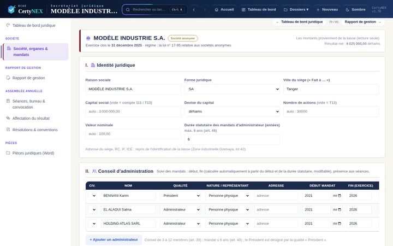Click the Nouveau plus icon
393x246 pixels.
[x=318, y=9]
